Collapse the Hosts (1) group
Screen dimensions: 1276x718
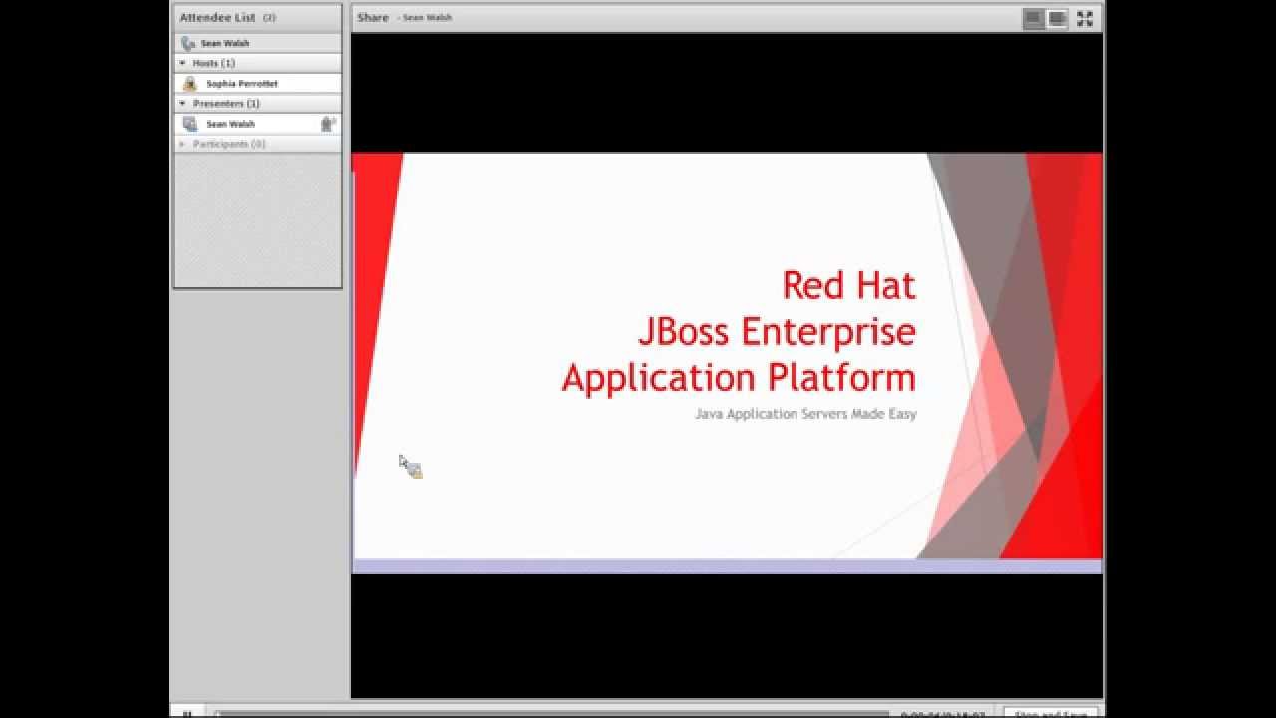point(183,63)
